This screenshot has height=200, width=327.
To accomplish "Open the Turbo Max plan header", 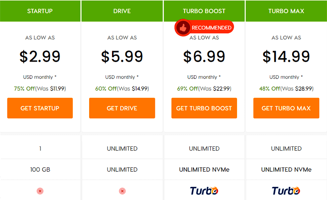I will click(x=286, y=11).
